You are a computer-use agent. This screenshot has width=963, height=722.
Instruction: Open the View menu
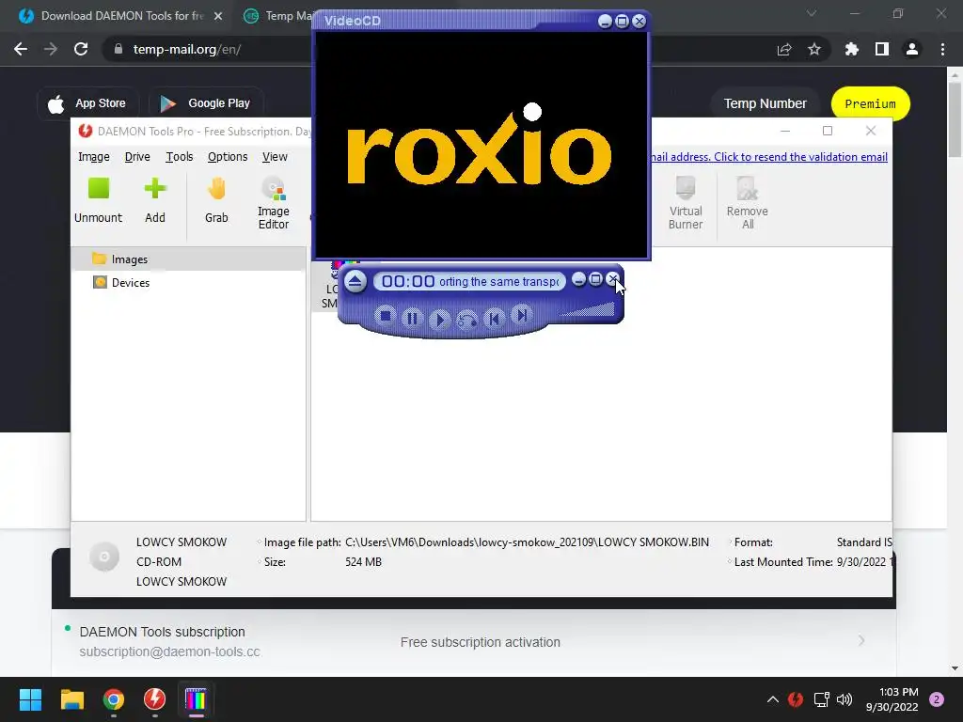click(x=275, y=157)
